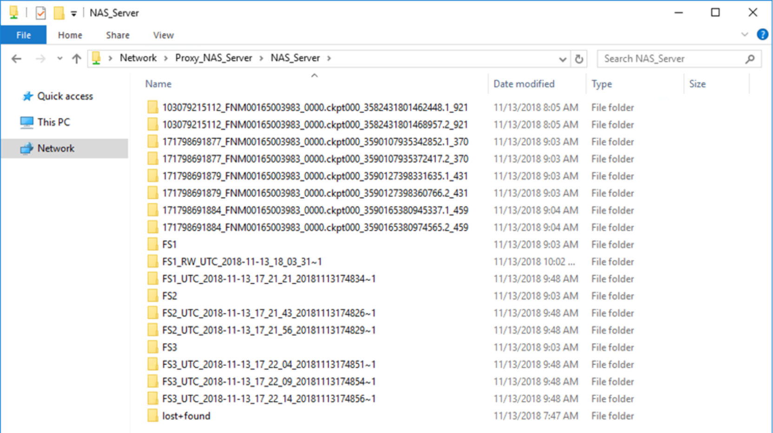773x433 pixels.
Task: Click the FS1 folder icon
Action: pos(152,245)
